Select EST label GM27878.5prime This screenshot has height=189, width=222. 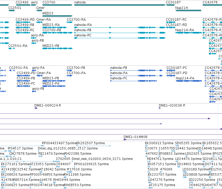[x=23, y=153]
